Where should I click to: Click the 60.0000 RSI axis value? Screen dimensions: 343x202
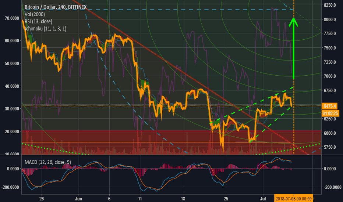click(x=12, y=41)
